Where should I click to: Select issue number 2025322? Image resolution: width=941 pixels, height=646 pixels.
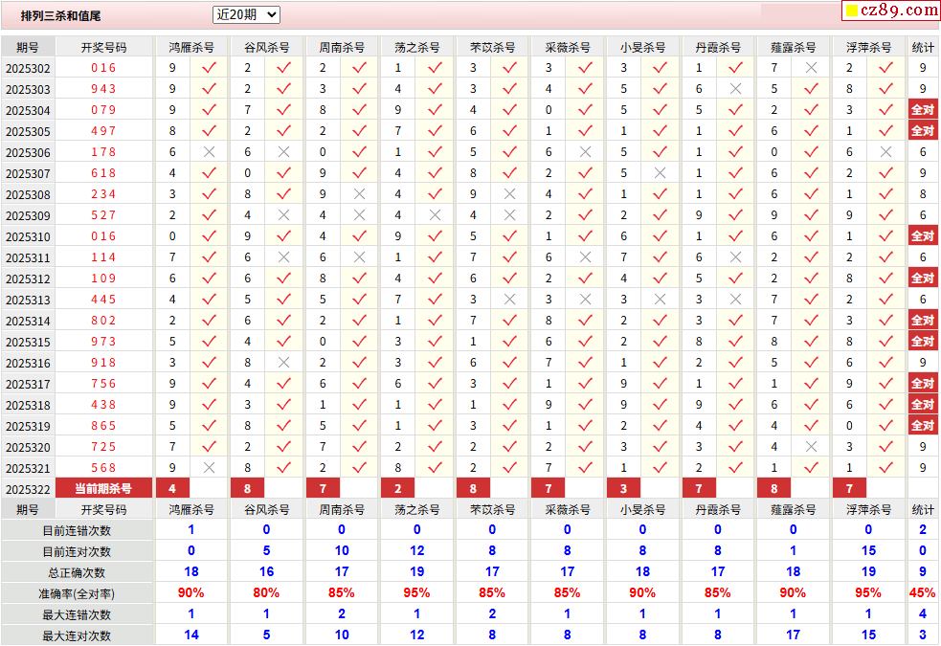28,489
